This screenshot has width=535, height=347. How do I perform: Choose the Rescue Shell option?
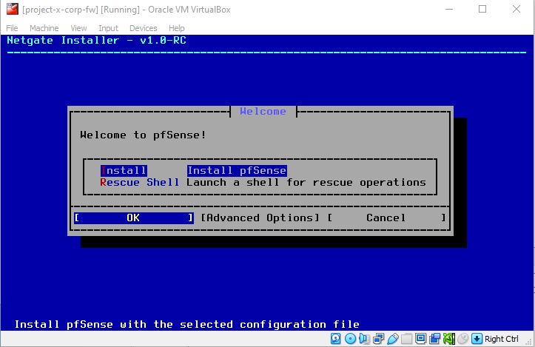point(140,182)
